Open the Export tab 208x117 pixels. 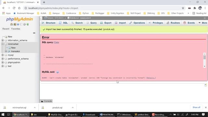pyautogui.click(x=106, y=23)
